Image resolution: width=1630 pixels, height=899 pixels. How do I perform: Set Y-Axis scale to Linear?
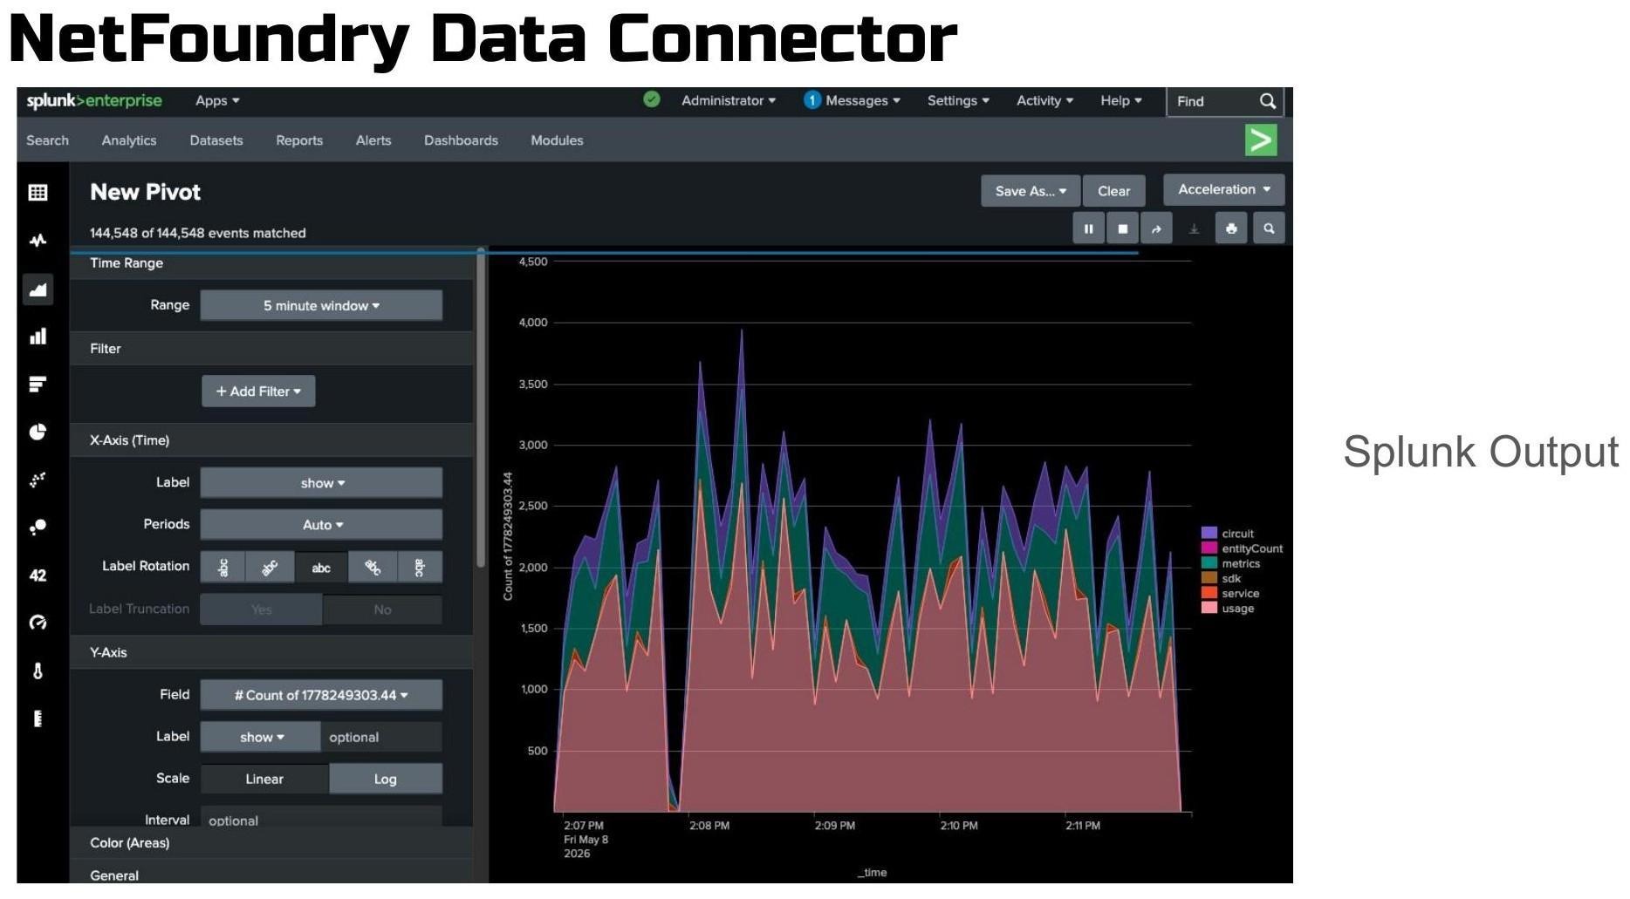[264, 779]
